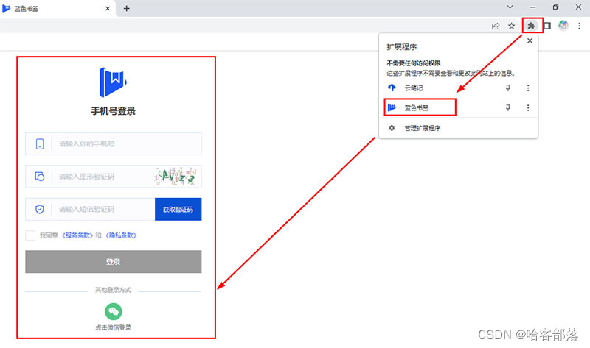This screenshot has width=590, height=348.
Task: Close the 扩展程序 popup
Action: (x=530, y=40)
